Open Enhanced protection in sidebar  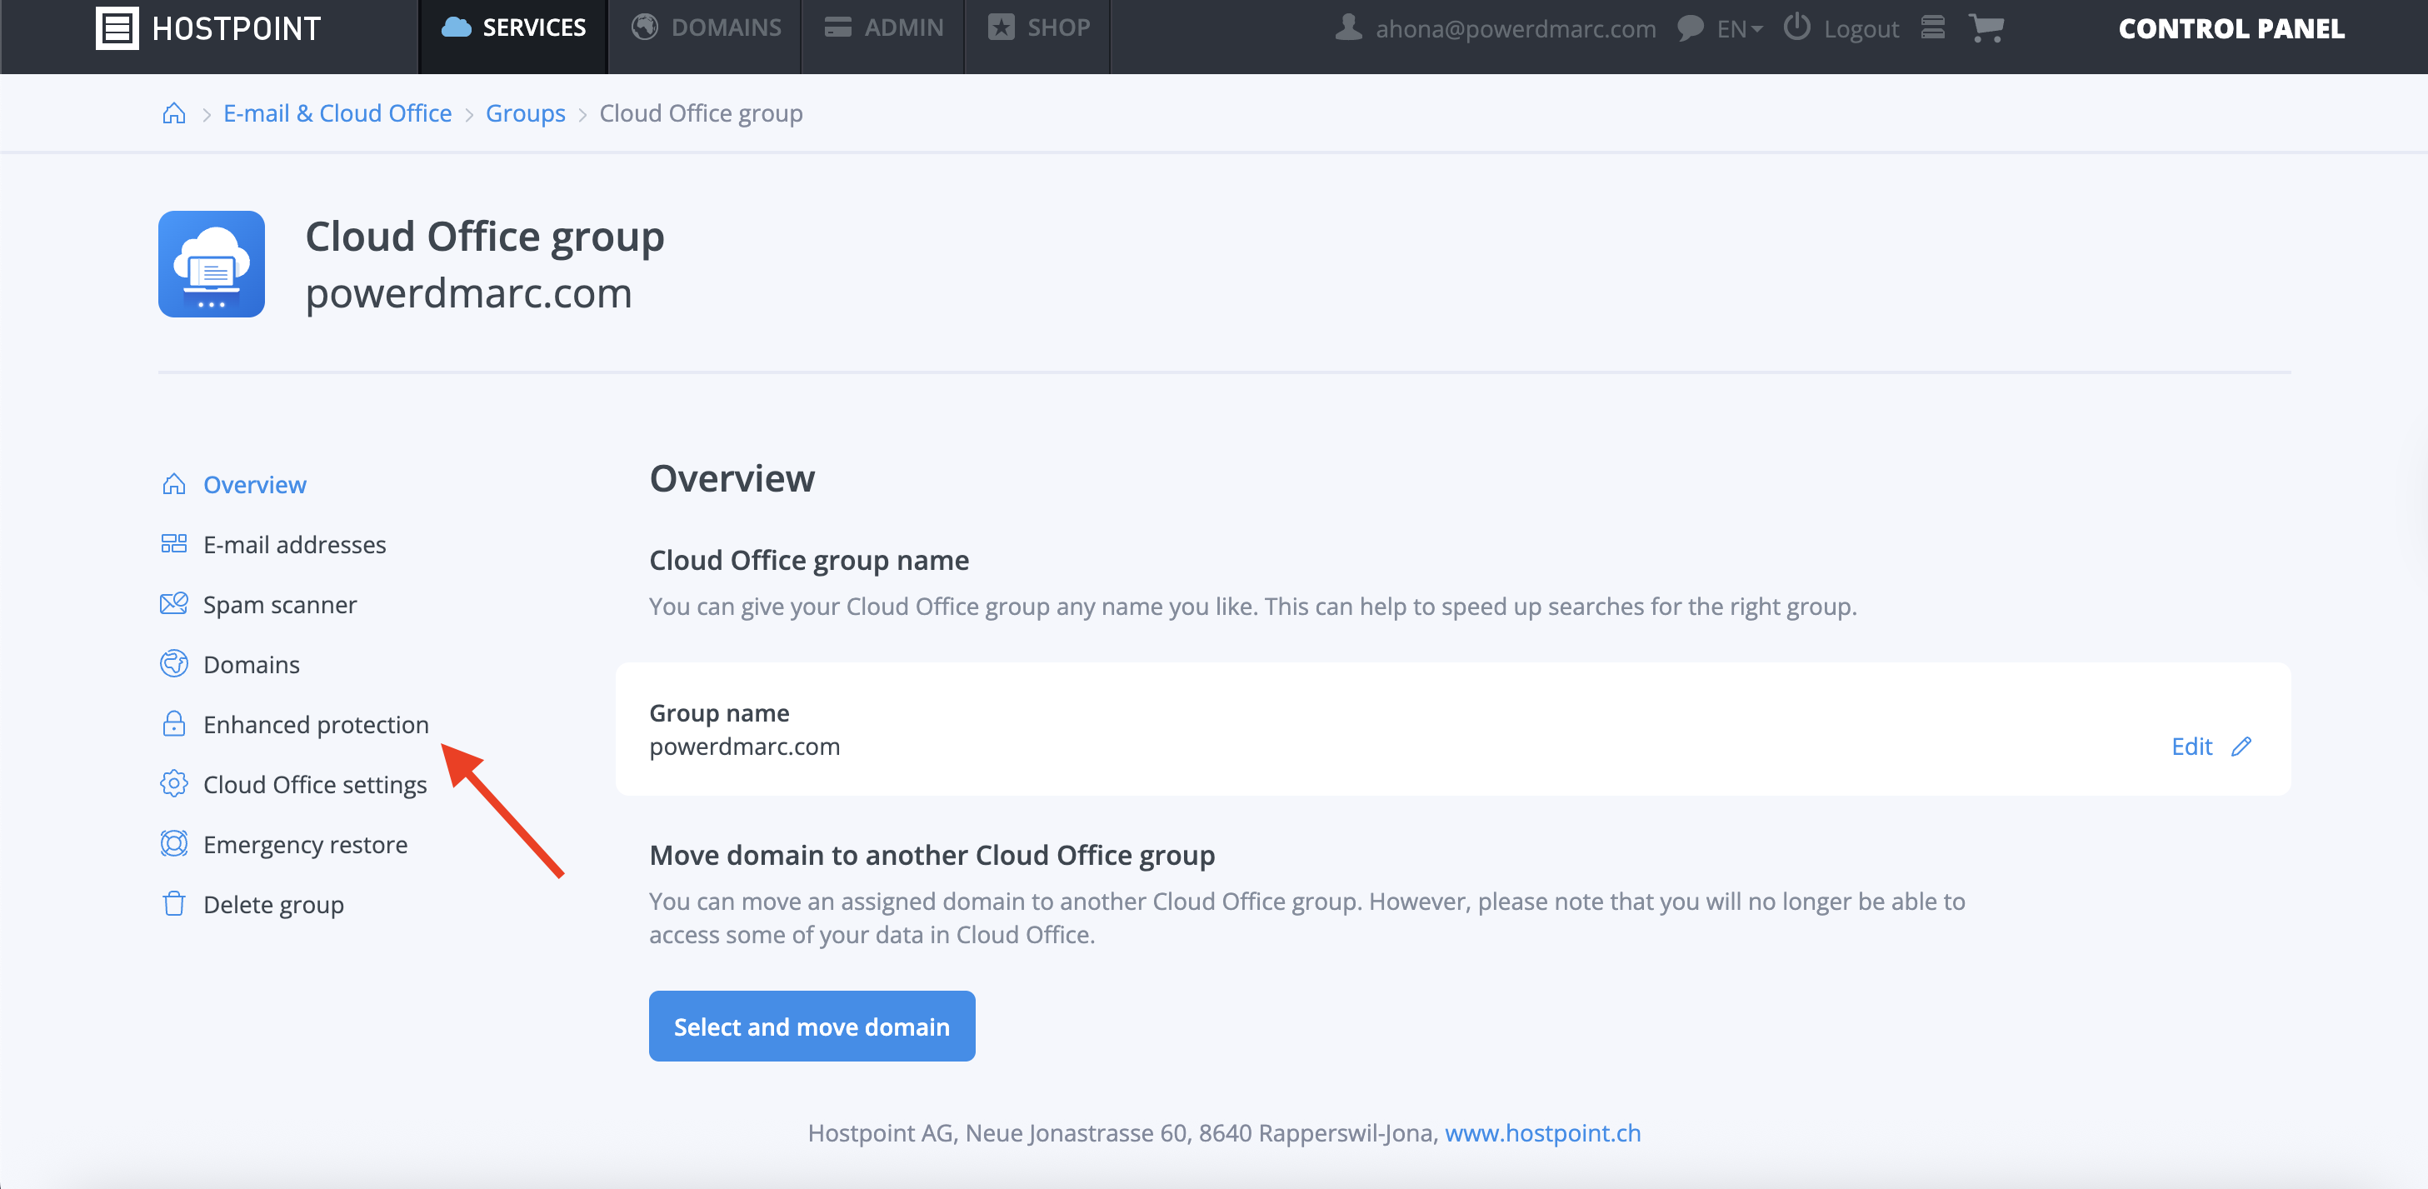point(316,724)
